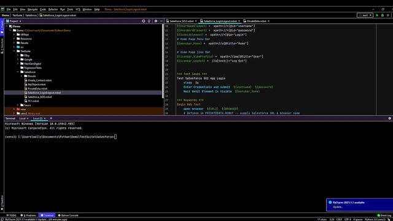Click the Salesforce breadcrumb in navigation bar
The width and height of the screenshot is (393, 221).
[31, 15]
